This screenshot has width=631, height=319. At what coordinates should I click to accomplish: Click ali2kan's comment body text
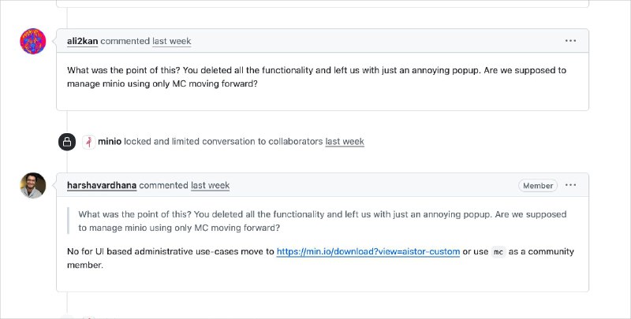click(315, 77)
